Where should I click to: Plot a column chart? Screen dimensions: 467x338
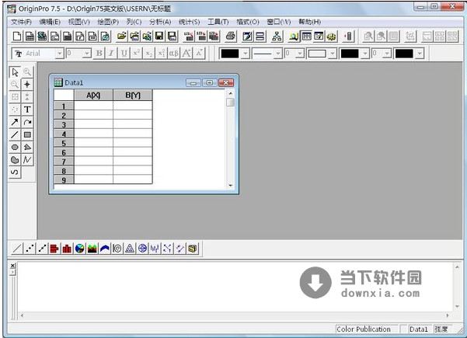click(67, 248)
